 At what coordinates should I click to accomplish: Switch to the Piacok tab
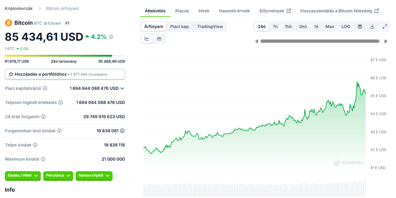click(x=182, y=11)
